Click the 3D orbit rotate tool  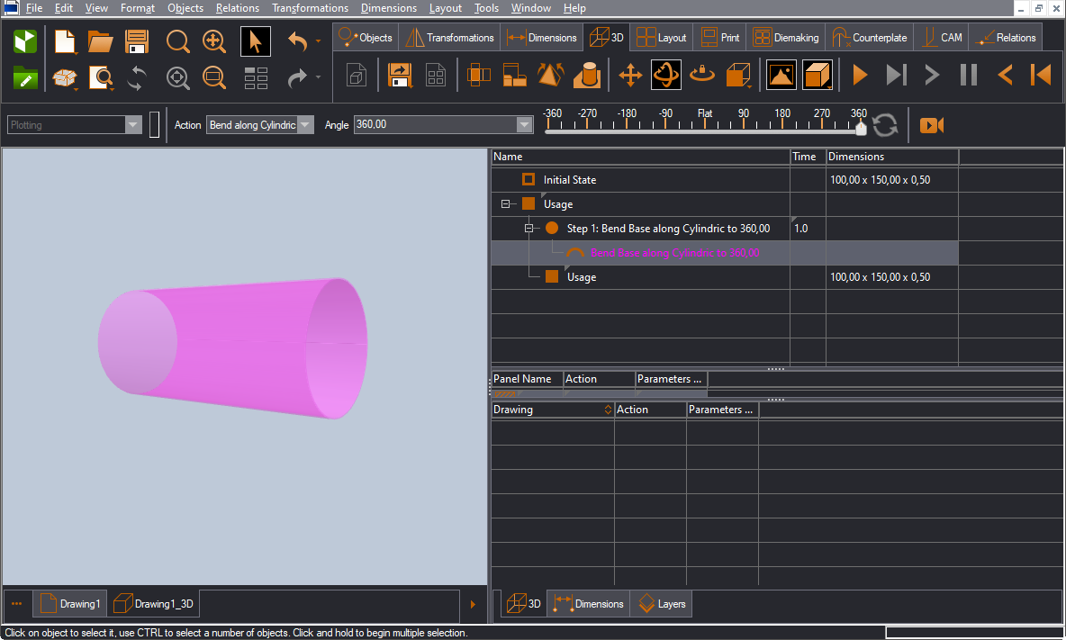[x=666, y=75]
